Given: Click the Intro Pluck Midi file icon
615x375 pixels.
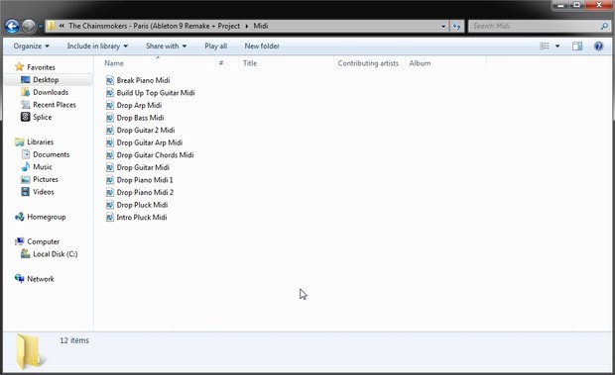Looking at the screenshot, I should coord(110,218).
